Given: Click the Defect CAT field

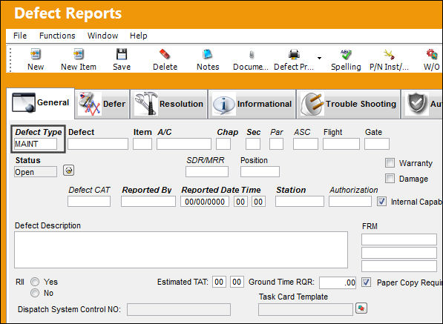Looking at the screenshot, I should tap(89, 202).
